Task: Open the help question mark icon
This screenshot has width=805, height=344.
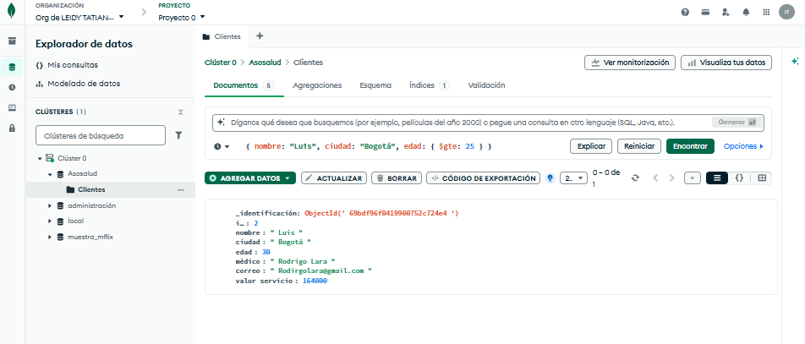Action: pyautogui.click(x=685, y=13)
